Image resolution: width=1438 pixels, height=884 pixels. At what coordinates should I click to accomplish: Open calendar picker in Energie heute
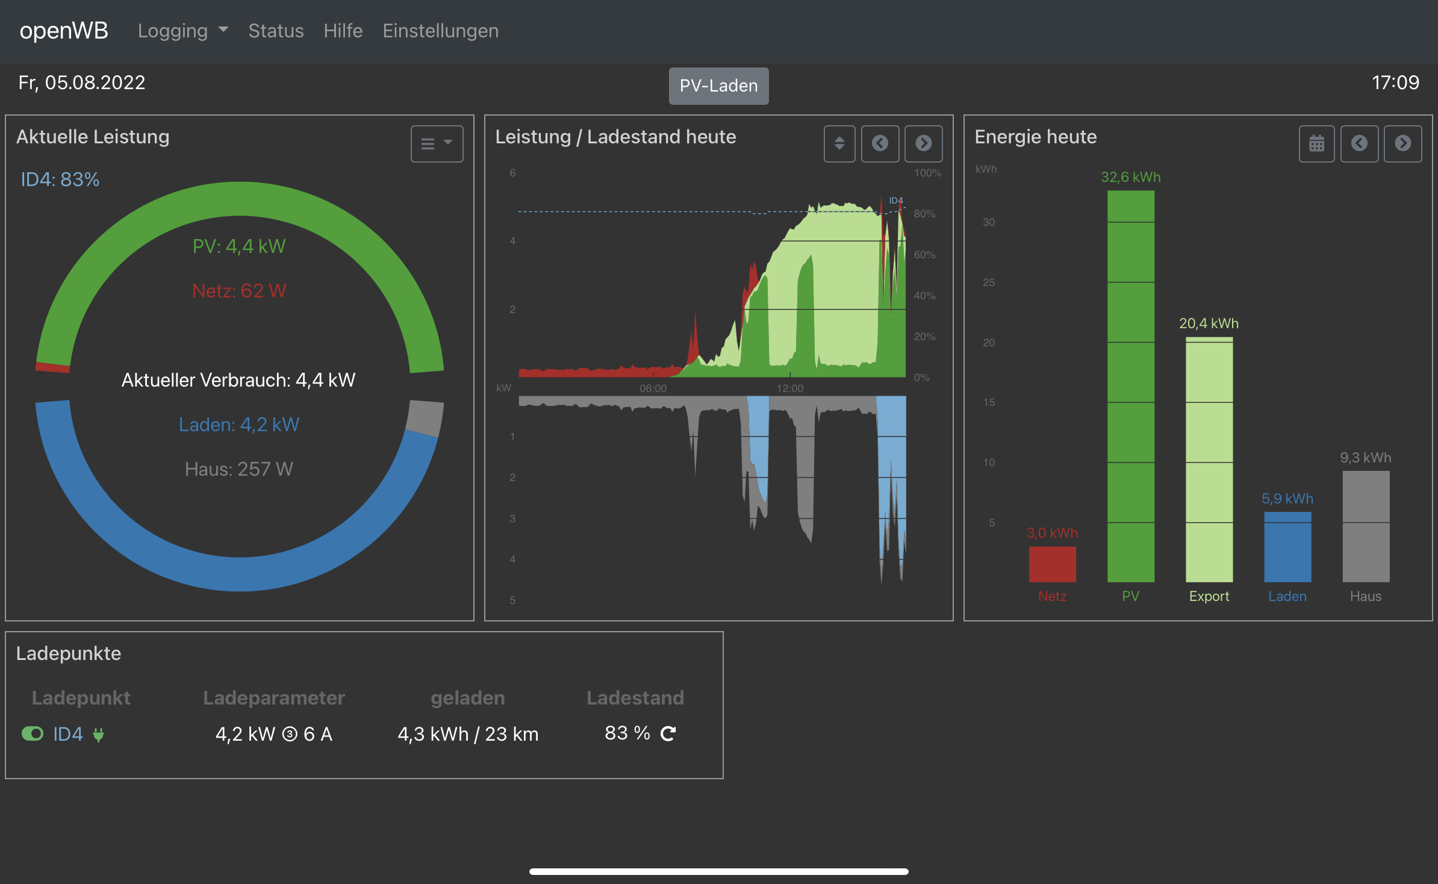coord(1316,143)
